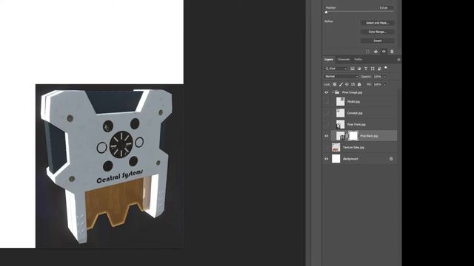Click the Final Front.jpg layer thumbnail
474x266 pixels.
341,125
